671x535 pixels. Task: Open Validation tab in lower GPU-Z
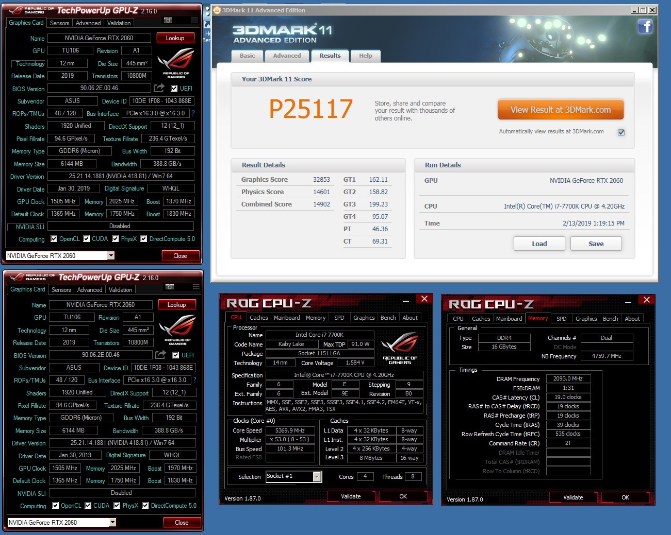pyautogui.click(x=121, y=290)
